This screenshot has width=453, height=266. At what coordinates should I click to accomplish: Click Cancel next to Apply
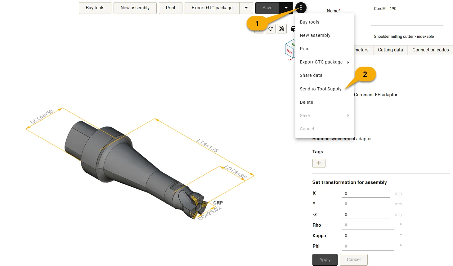click(x=353, y=259)
